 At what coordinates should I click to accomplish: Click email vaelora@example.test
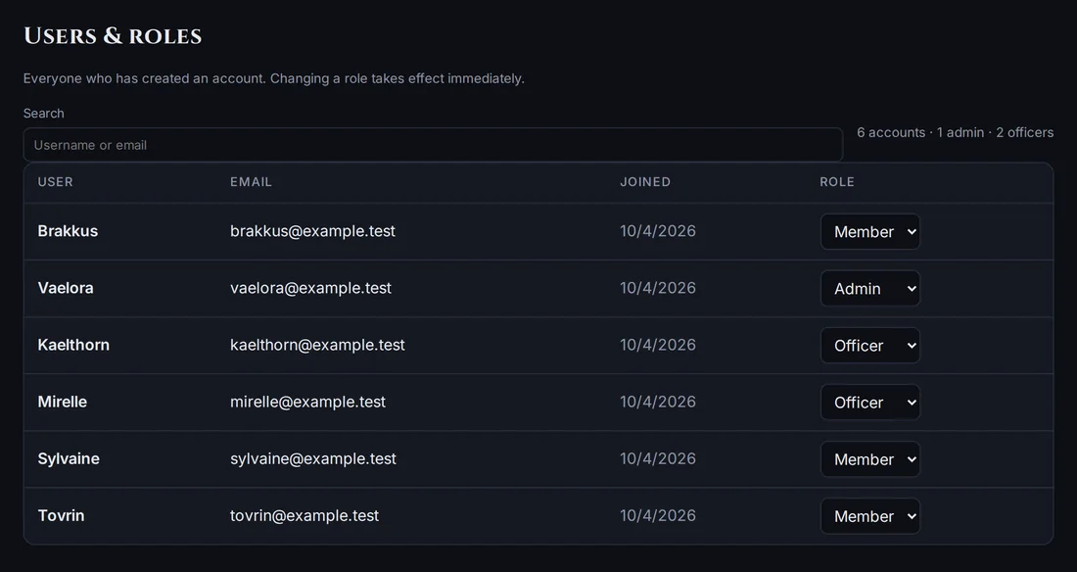point(310,288)
